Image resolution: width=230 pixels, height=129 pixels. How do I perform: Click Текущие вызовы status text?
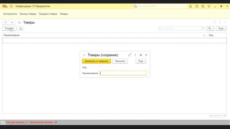coord(17,122)
